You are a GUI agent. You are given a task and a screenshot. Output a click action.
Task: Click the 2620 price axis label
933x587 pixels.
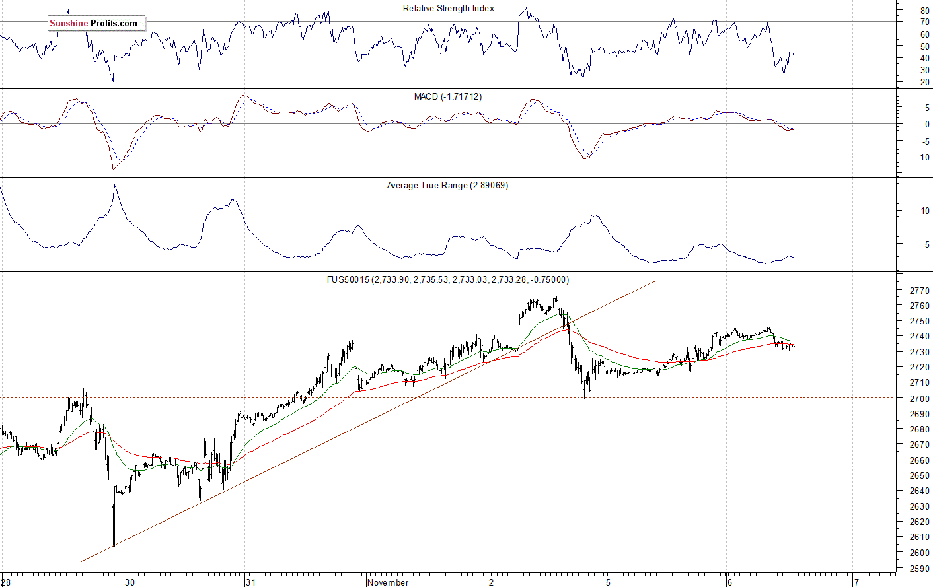click(920, 522)
